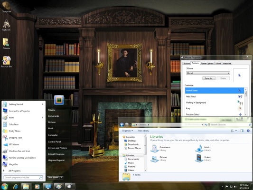
Task: Click the clock in the system tray
Action: pyautogui.click(x=244, y=187)
